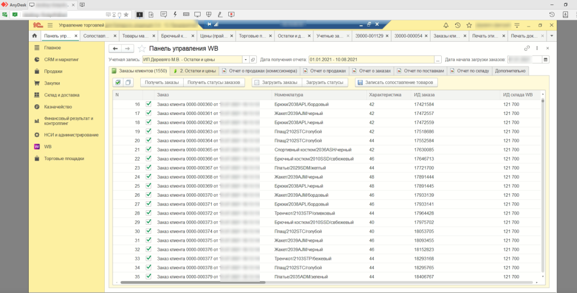The height and width of the screenshot is (293, 577).
Task: Toggle checkbox for order 0000-000379
Action: coord(148,276)
